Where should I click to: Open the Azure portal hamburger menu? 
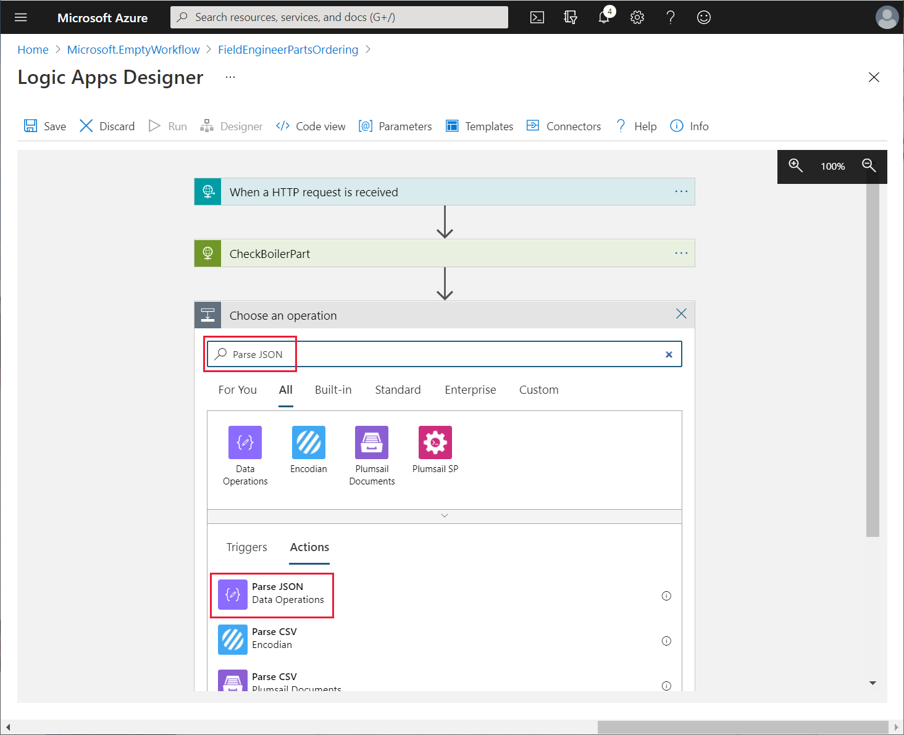pyautogui.click(x=21, y=17)
